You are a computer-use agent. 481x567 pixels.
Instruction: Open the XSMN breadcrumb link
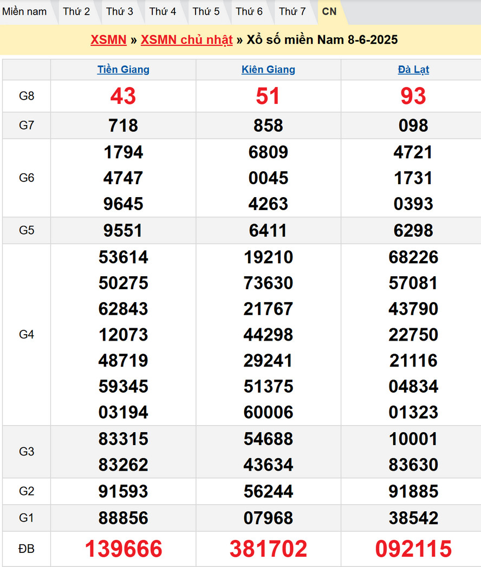pos(108,40)
